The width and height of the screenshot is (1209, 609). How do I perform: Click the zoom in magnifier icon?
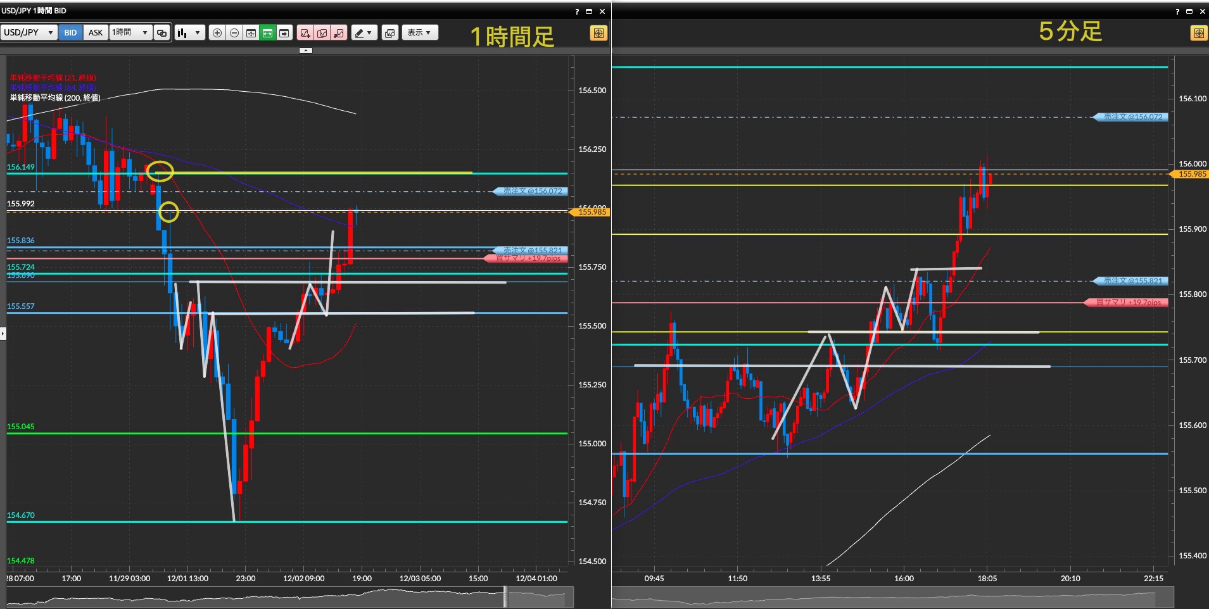coord(217,33)
